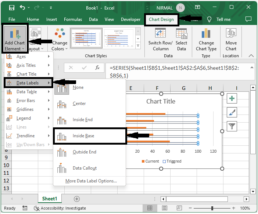The height and width of the screenshot is (214, 258).
Task: Open Customize Quick Access Toolbar dropdown
Action: [x=51, y=8]
